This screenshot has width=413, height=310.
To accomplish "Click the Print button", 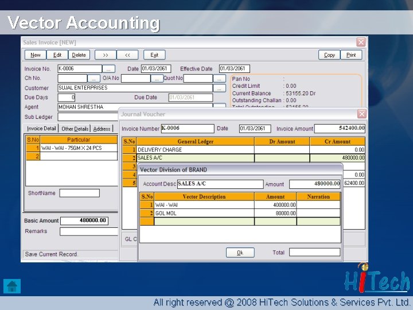I will [x=351, y=55].
